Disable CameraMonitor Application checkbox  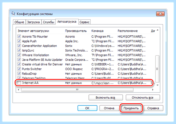(x=19, y=46)
